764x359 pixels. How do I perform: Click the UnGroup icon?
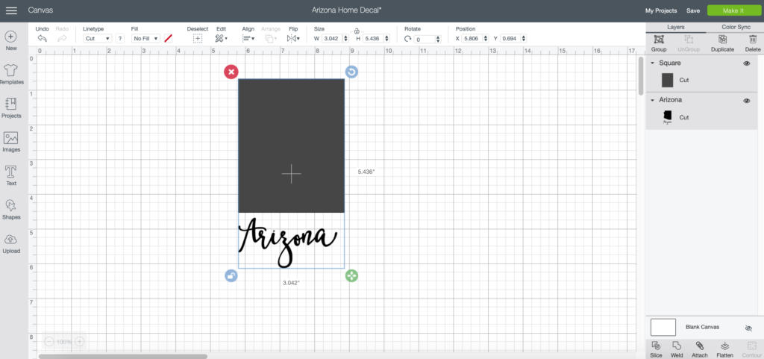pyautogui.click(x=689, y=40)
